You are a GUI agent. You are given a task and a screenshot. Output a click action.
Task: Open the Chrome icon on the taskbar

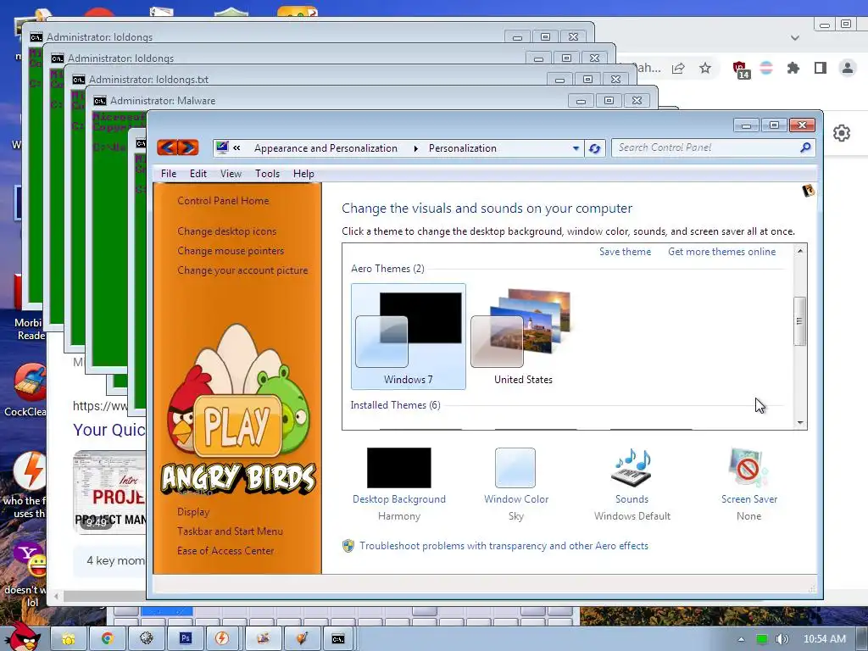(108, 638)
